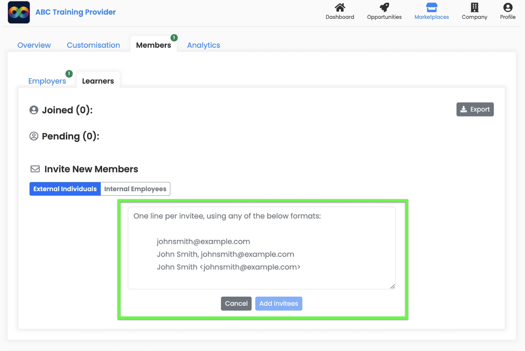Screen dimensions: 525x351
Task: Open the Marketplaces store icon
Action: (x=431, y=7)
